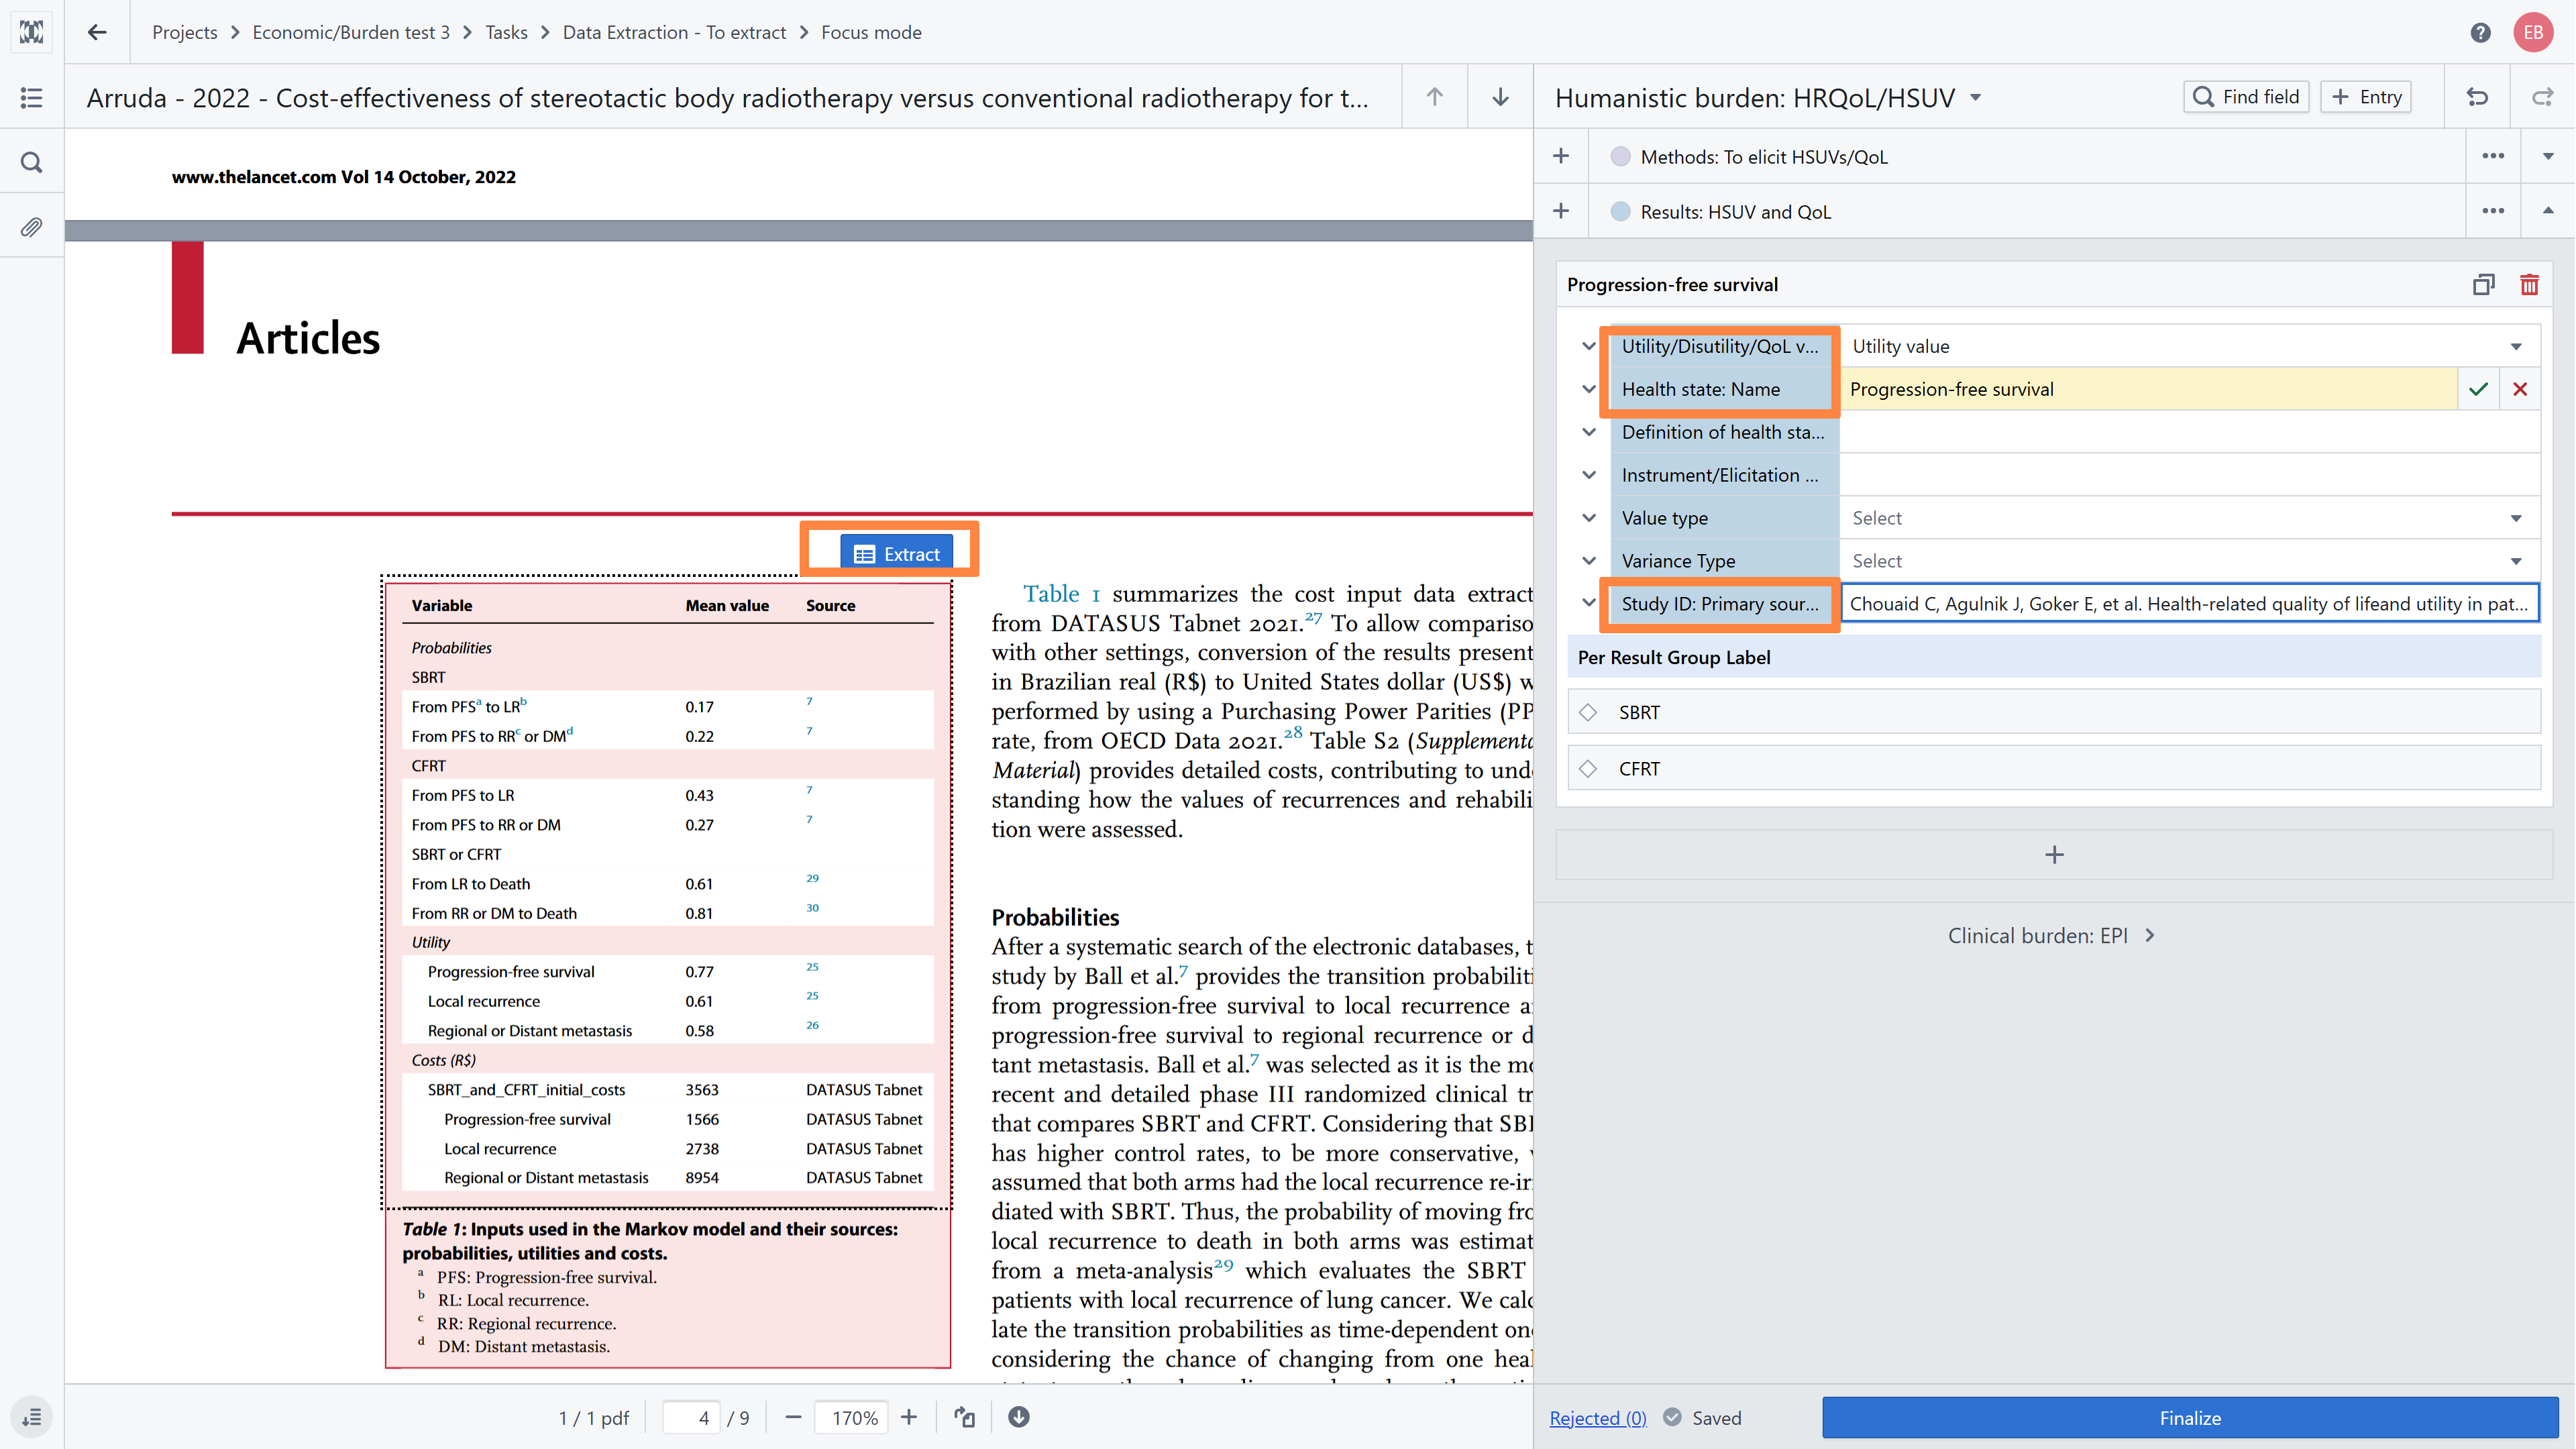Add a new result entry with the plus bar
The height and width of the screenshot is (1449, 2576).
coord(2054,855)
